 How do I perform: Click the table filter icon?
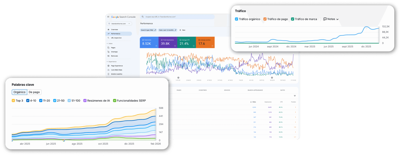click(295, 96)
